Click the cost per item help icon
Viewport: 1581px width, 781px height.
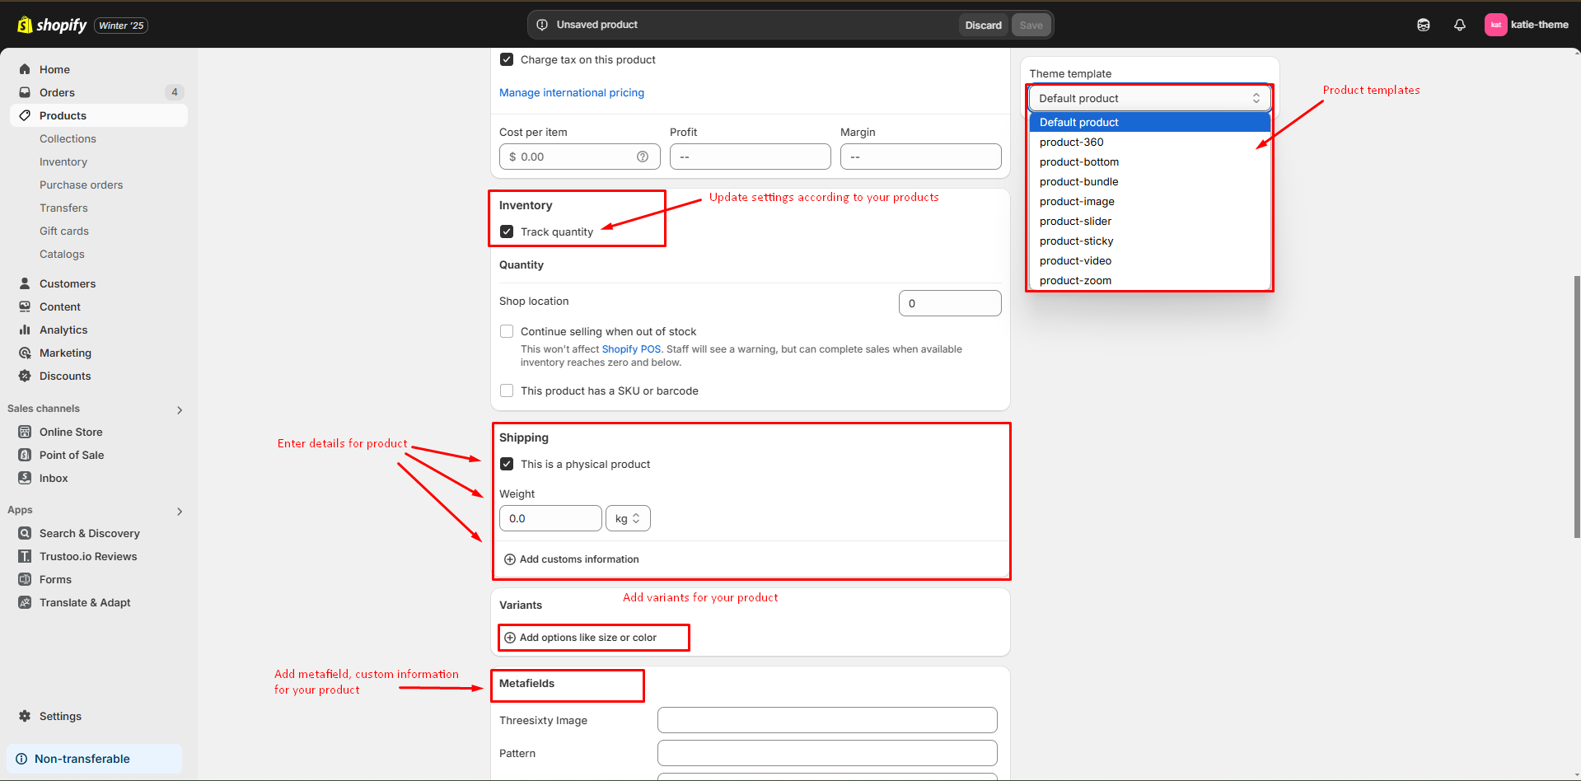click(x=642, y=157)
